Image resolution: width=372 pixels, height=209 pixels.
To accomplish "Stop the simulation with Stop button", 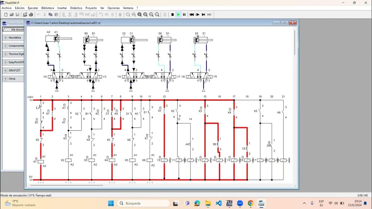I will click(172, 15).
